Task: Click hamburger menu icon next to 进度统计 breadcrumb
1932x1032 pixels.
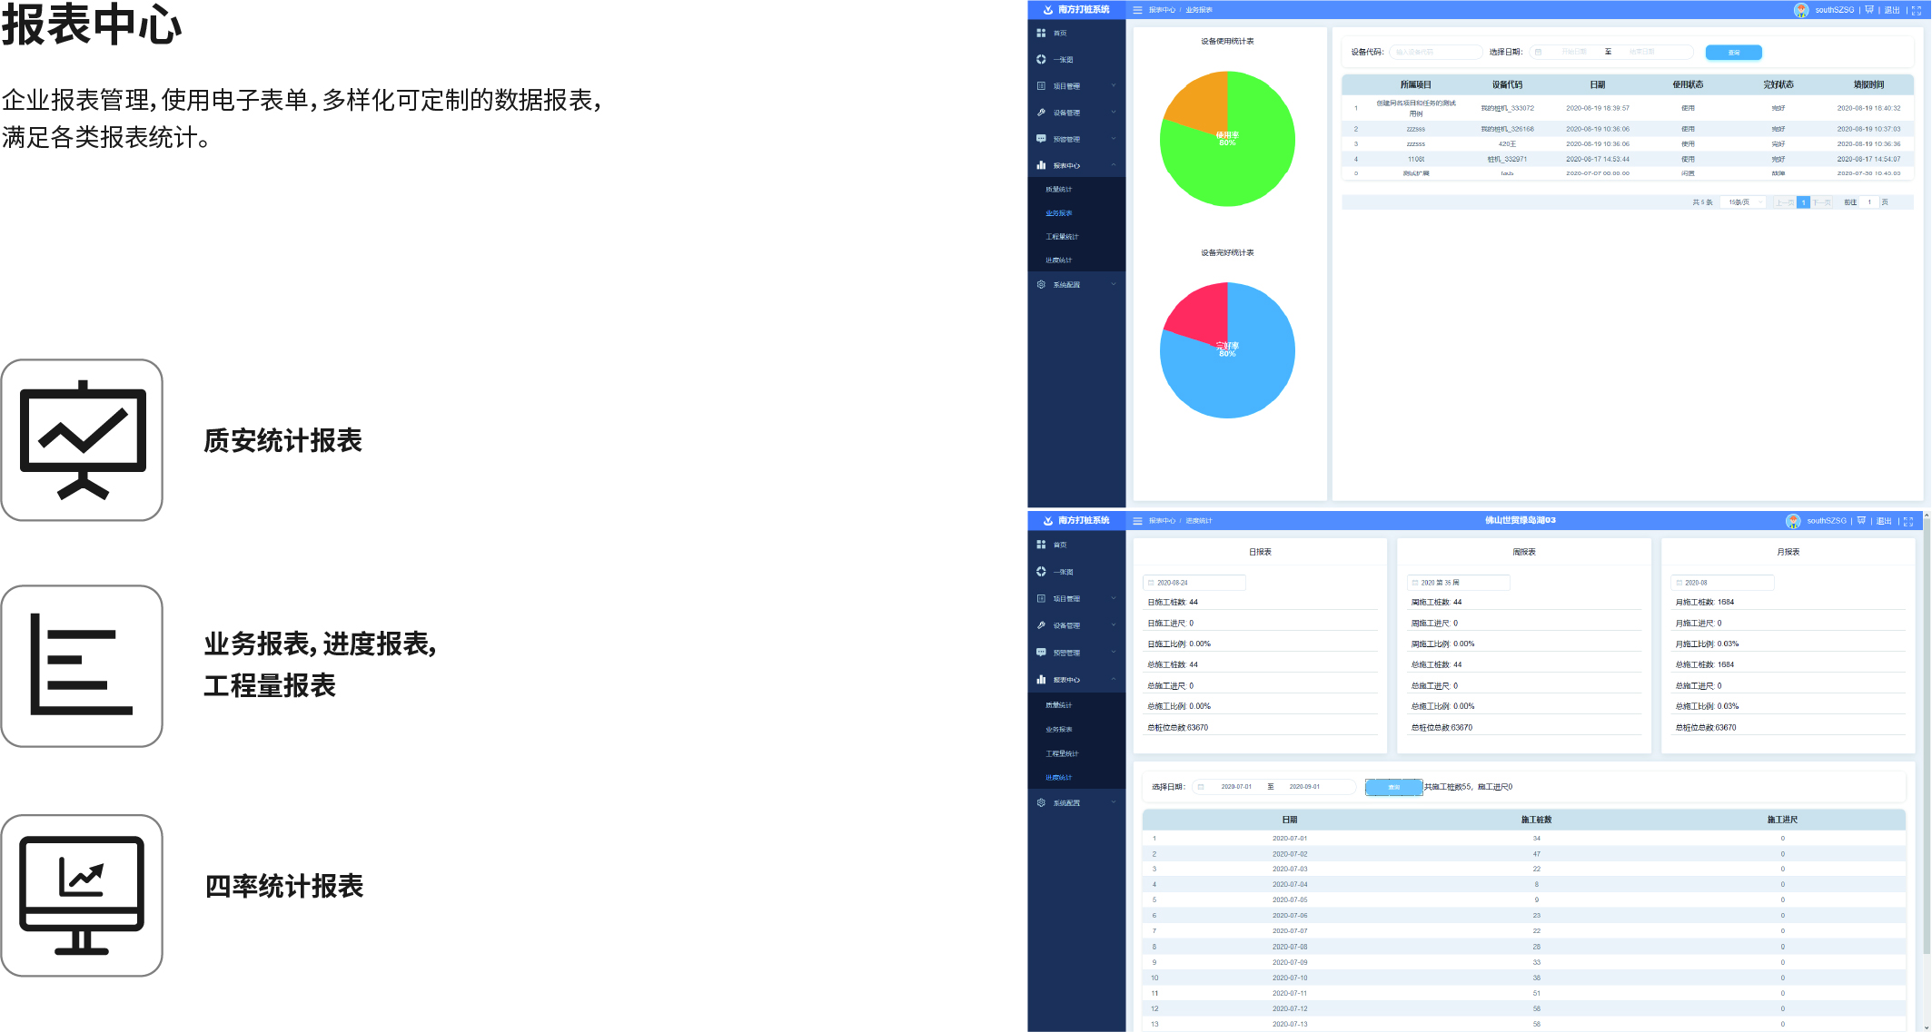Action: click(1137, 521)
